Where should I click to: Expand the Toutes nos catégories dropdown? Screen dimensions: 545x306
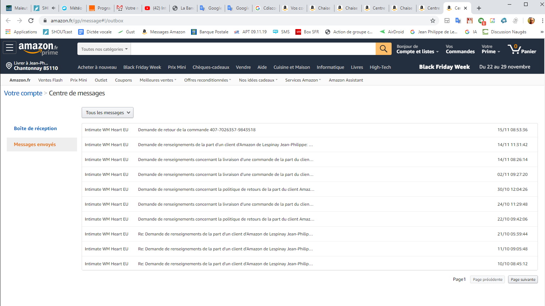coord(104,49)
